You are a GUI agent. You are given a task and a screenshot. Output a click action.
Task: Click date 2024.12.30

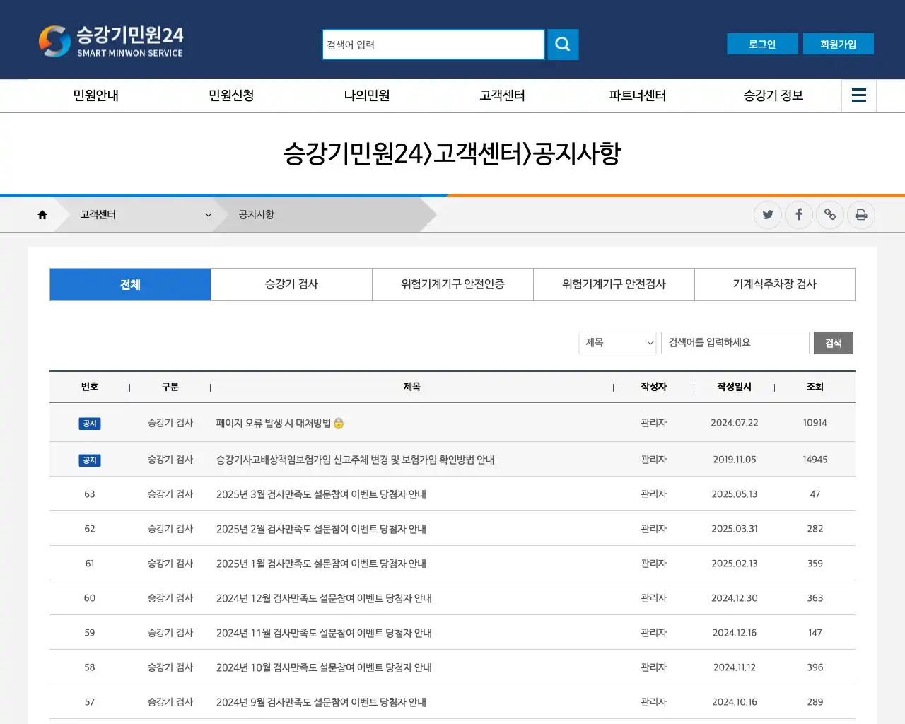click(x=735, y=598)
